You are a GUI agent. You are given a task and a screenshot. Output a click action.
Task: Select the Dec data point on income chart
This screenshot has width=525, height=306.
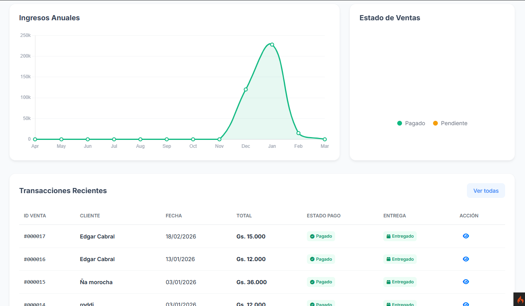(246, 89)
